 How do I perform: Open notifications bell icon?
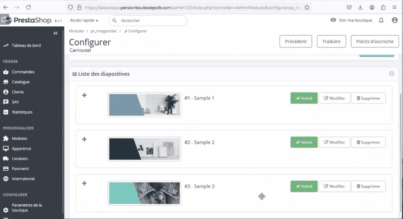point(381,20)
